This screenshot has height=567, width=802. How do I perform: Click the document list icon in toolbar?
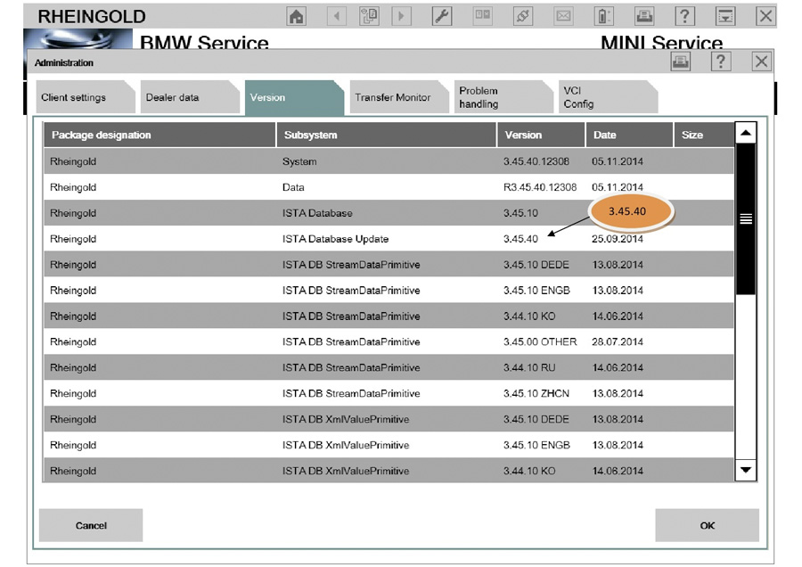(x=369, y=16)
